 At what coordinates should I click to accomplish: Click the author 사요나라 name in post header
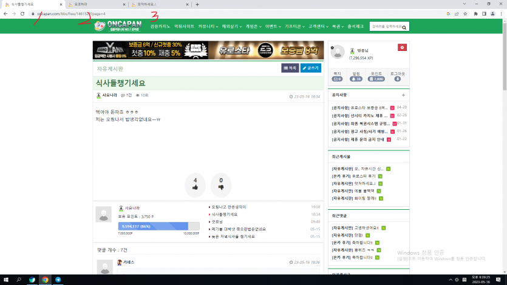pyautogui.click(x=110, y=95)
